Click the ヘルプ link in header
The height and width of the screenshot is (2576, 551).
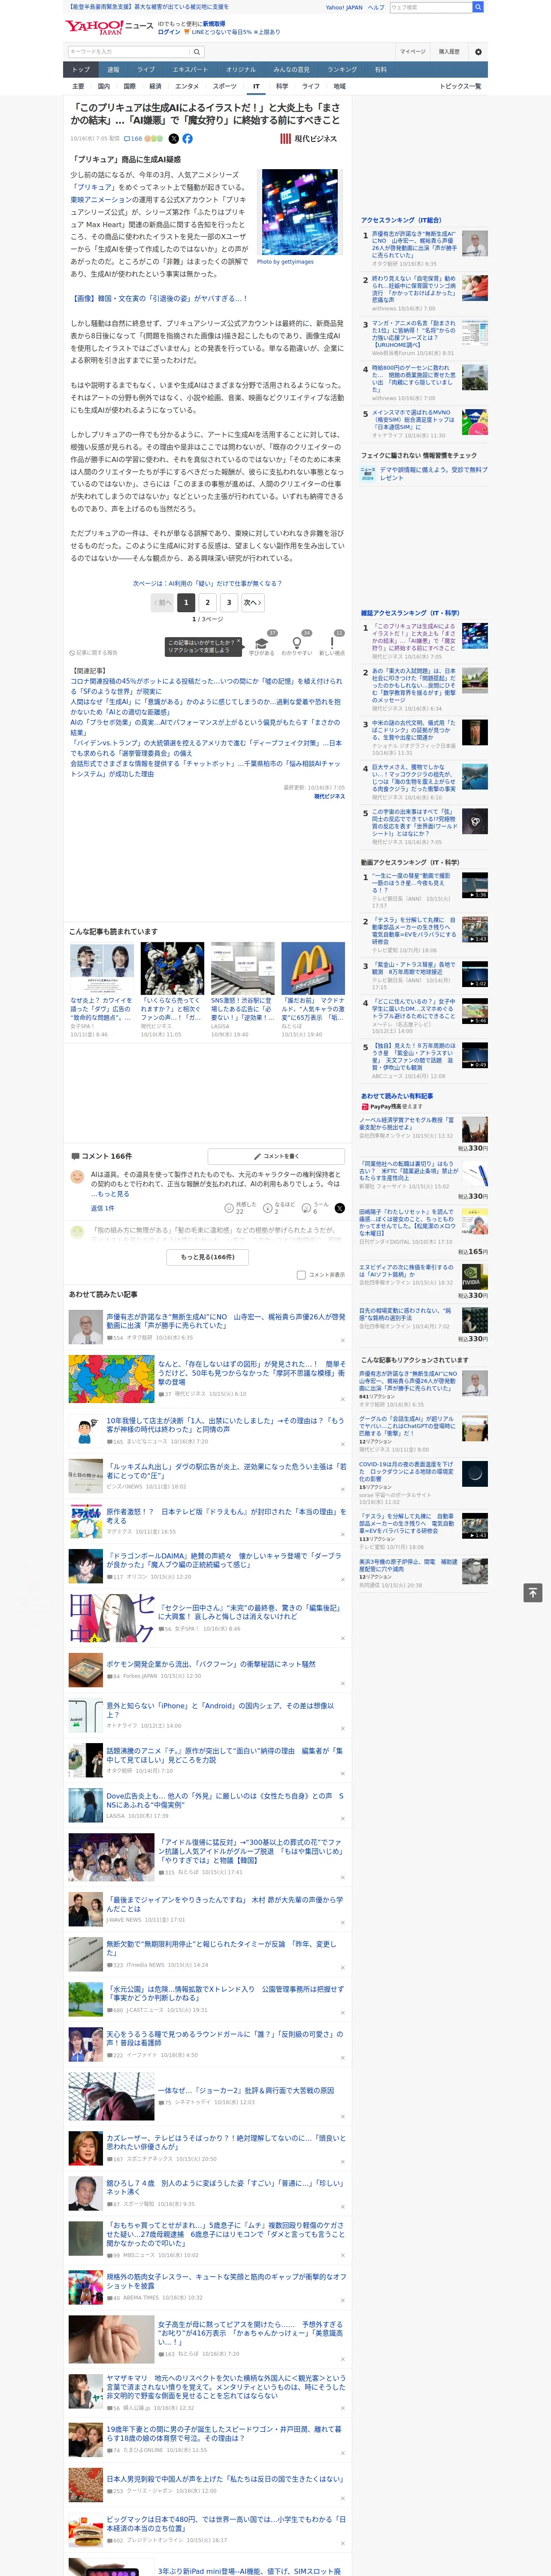pos(376,7)
